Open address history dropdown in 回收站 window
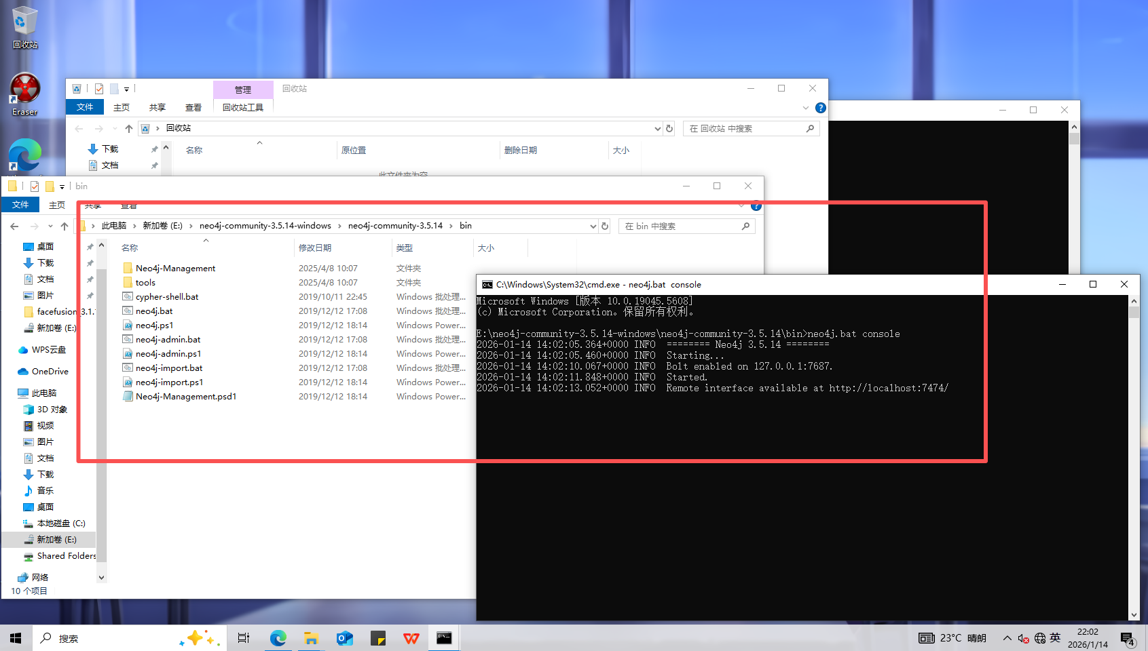 (x=657, y=128)
